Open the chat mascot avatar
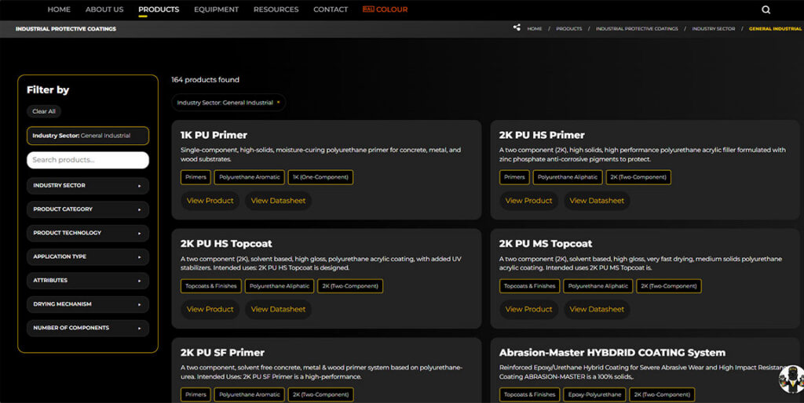804x403 pixels. tap(791, 379)
